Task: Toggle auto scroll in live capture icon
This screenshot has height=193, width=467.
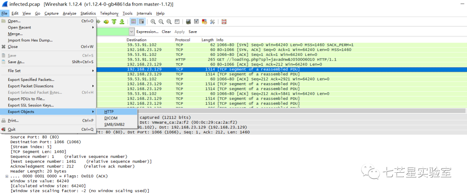Action: [142, 22]
